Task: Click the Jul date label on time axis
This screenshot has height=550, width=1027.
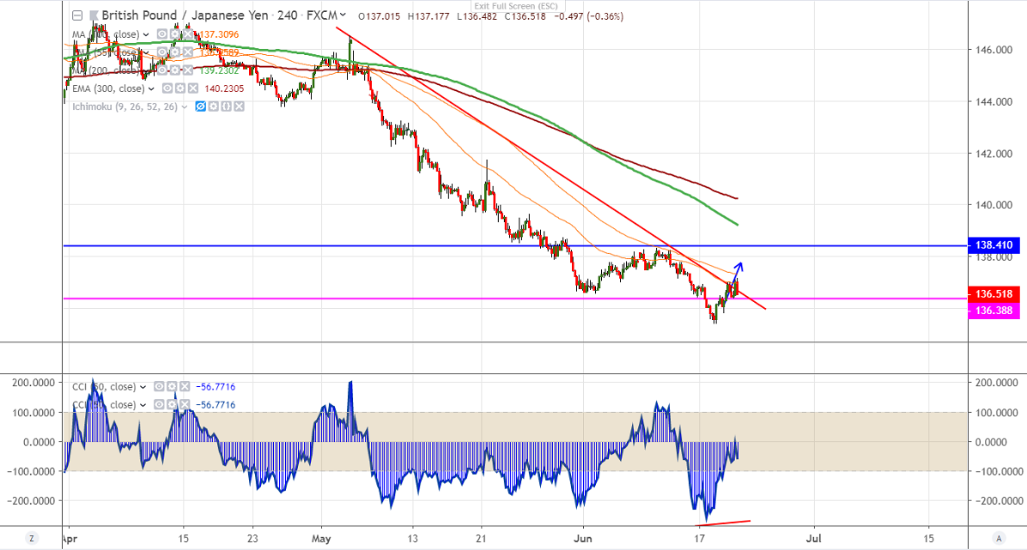Action: click(813, 539)
